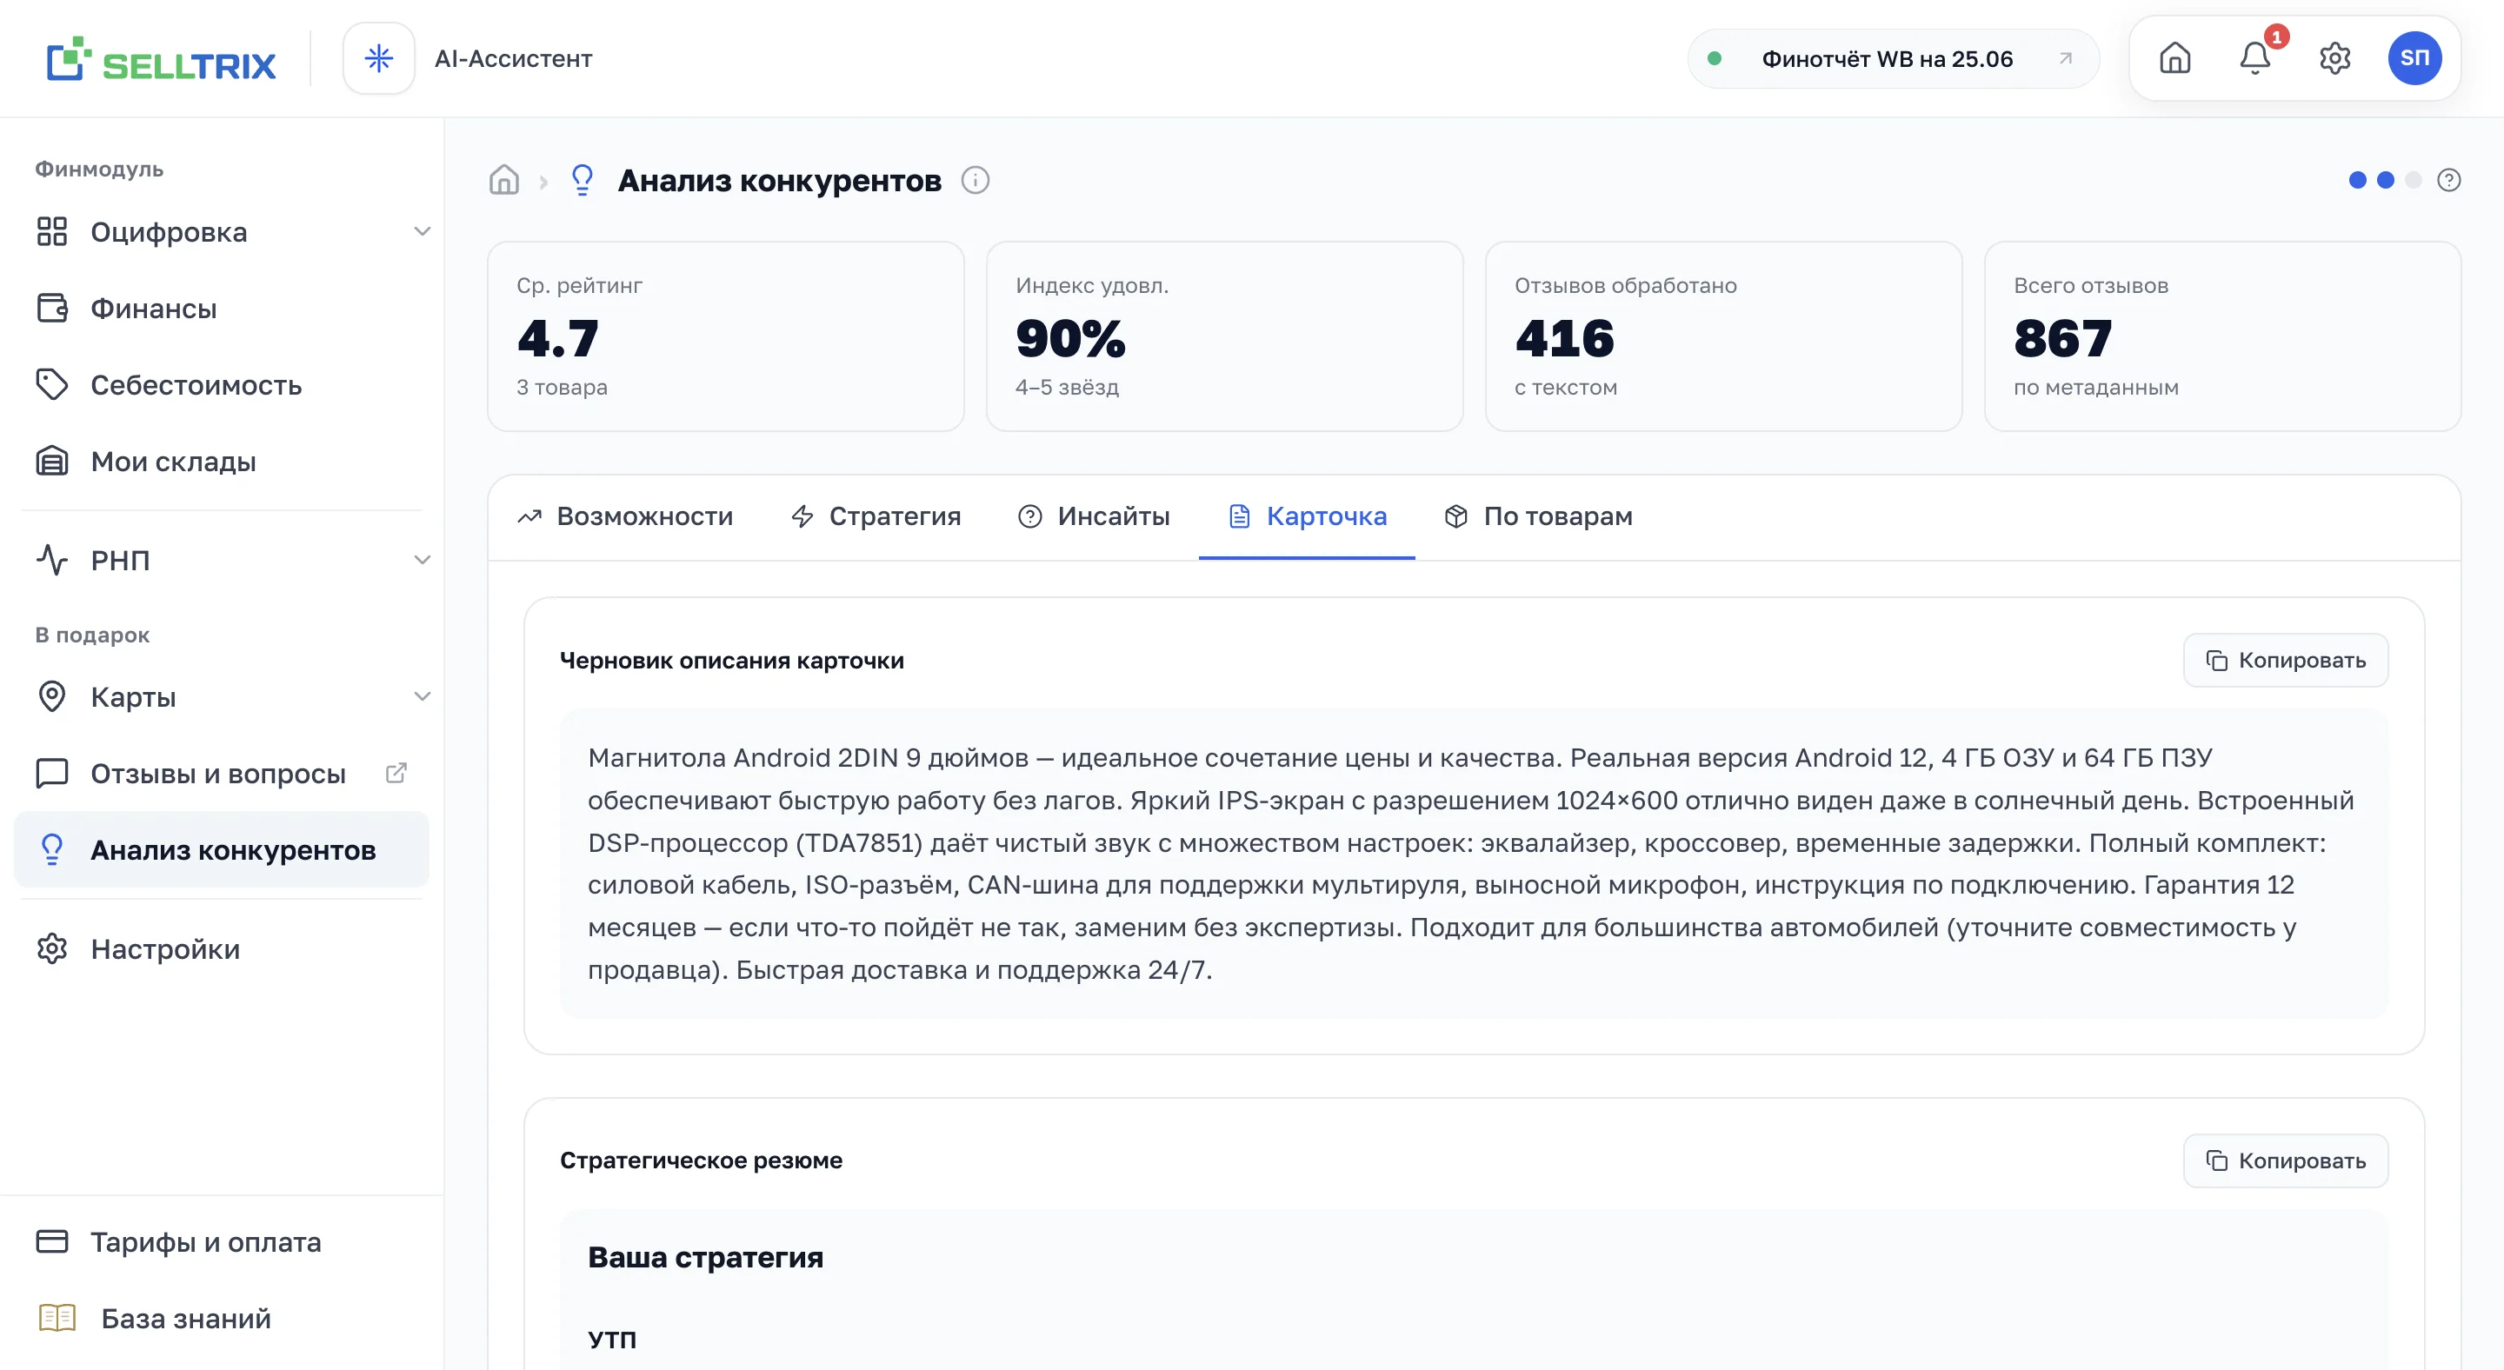Switch to the По товарам tab

[1539, 516]
